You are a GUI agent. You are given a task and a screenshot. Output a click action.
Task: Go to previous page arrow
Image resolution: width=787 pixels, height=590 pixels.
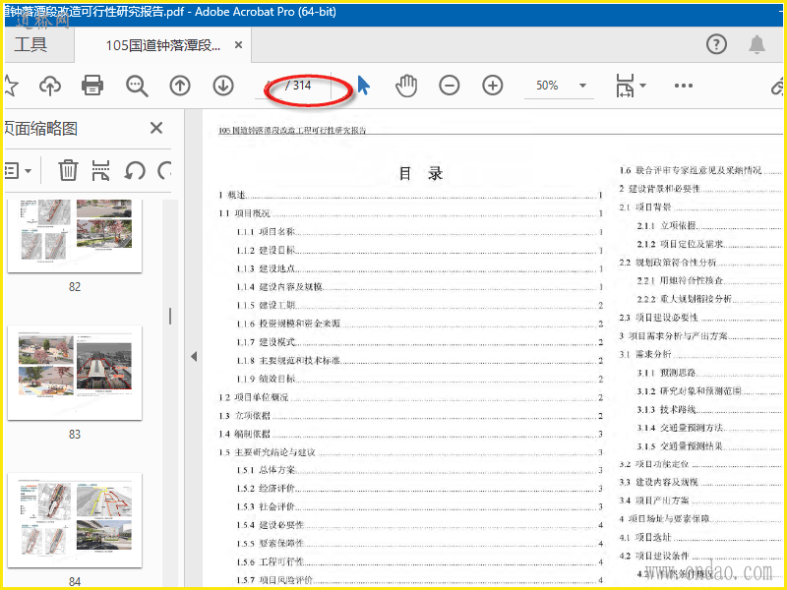180,86
